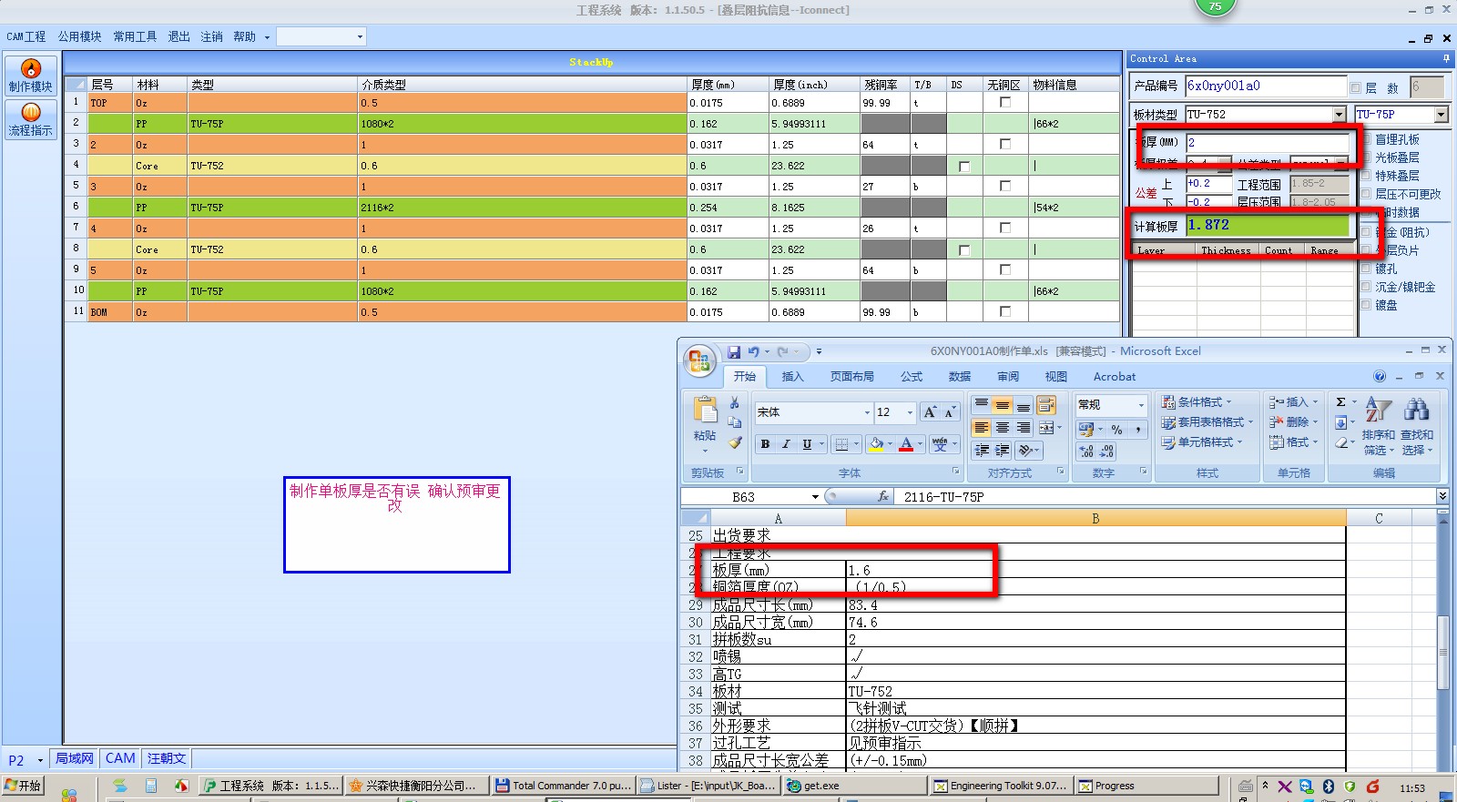The height and width of the screenshot is (802, 1457).
Task: Toggle bold formatting in Excel
Action: point(765,444)
